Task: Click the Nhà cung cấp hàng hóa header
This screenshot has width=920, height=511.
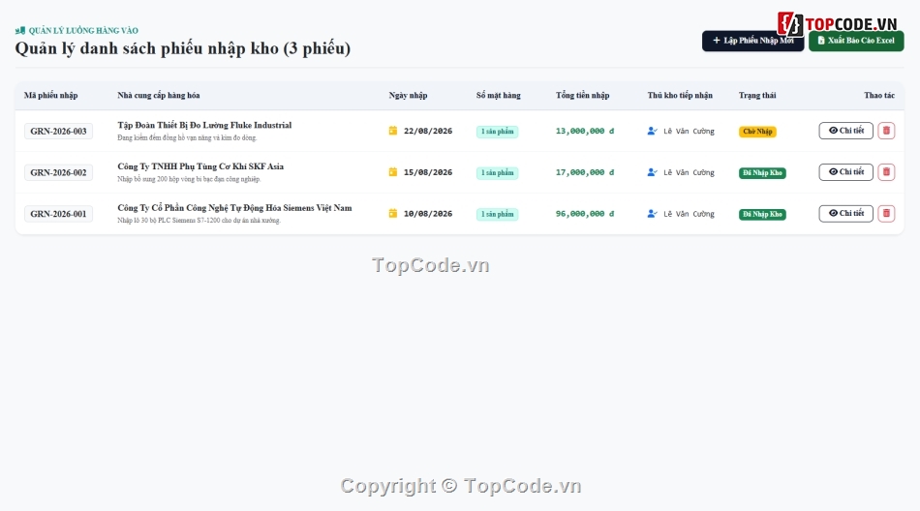Action: point(159,95)
